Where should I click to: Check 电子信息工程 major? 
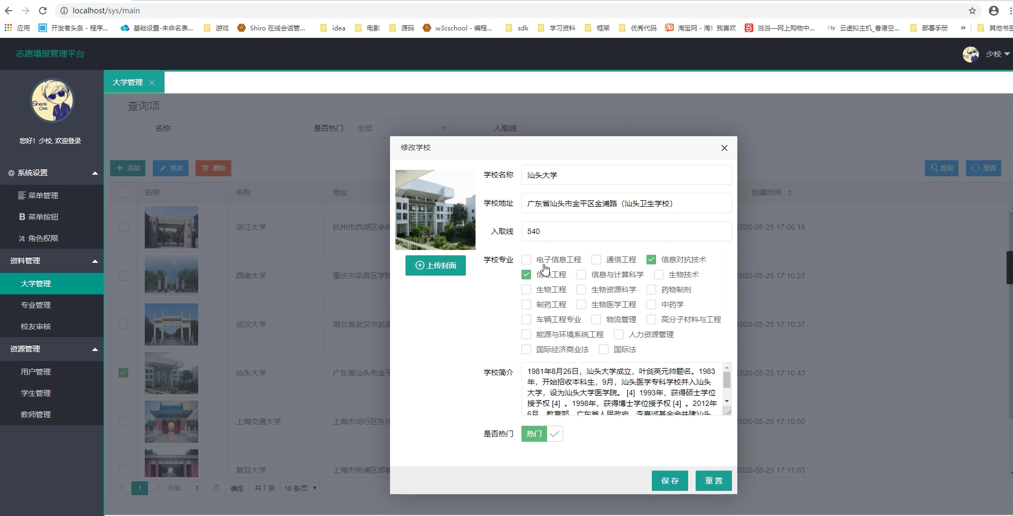coord(526,260)
